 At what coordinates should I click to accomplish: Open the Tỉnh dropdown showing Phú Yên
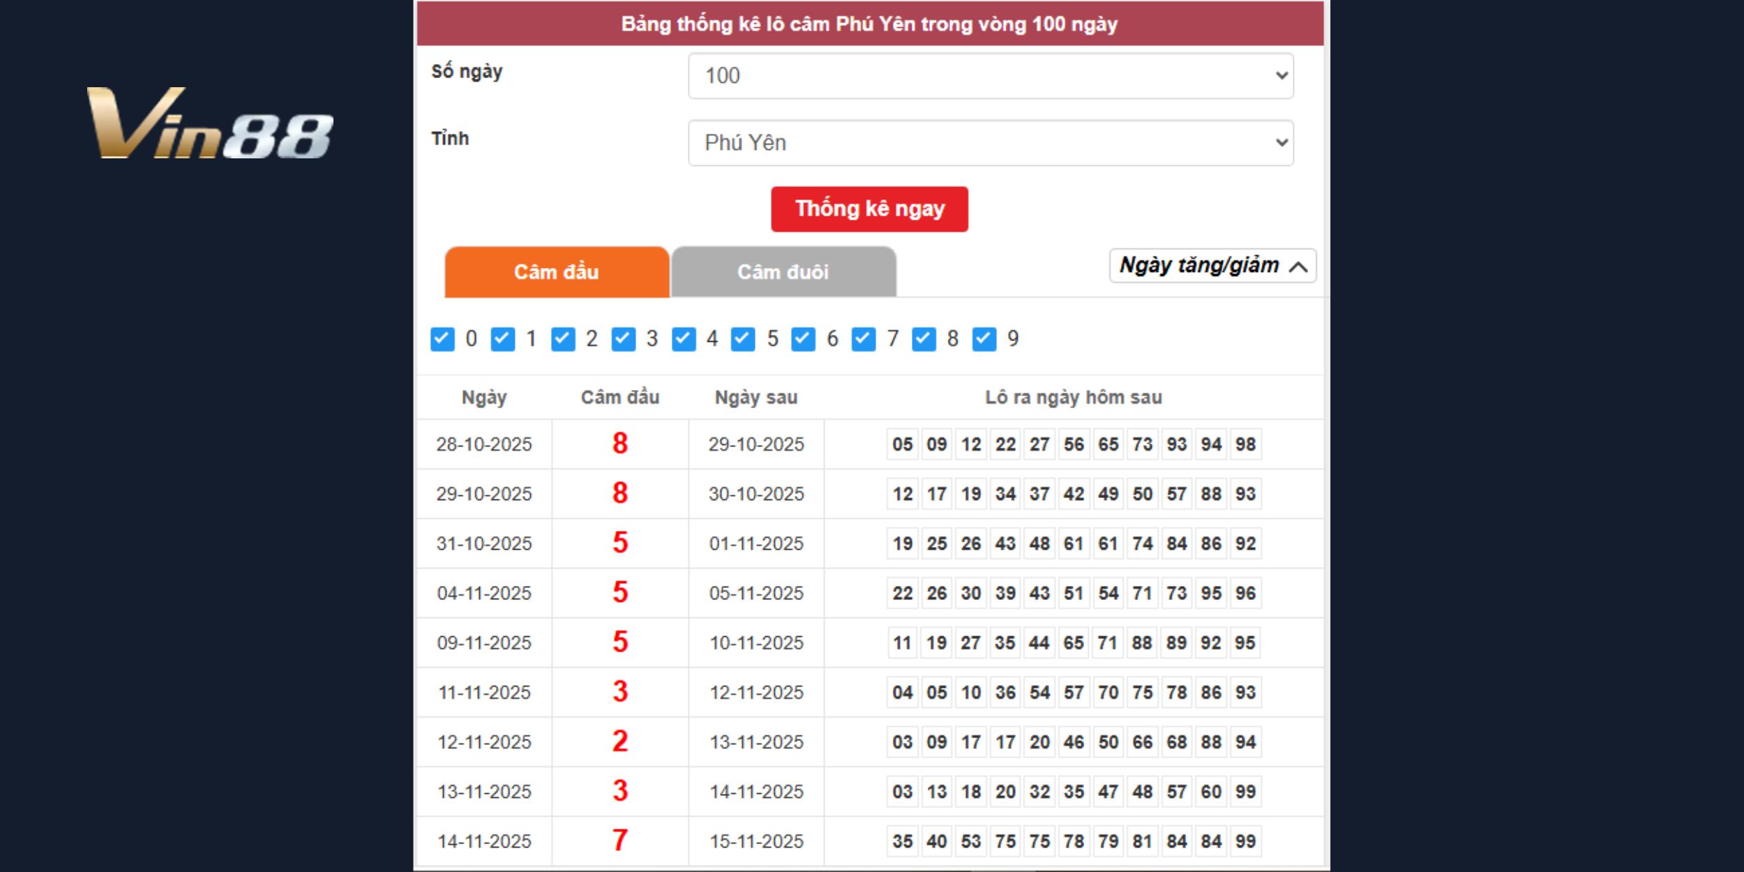(991, 143)
